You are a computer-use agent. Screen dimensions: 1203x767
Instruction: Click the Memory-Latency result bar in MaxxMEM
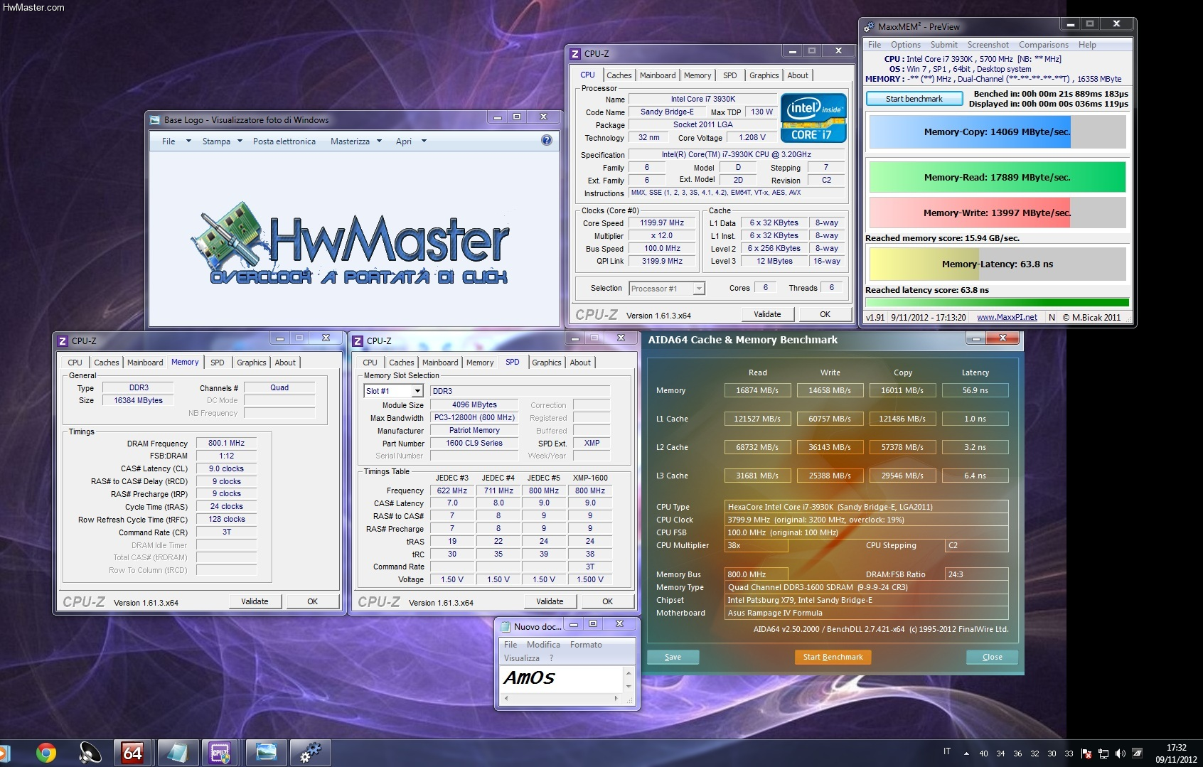pos(997,264)
